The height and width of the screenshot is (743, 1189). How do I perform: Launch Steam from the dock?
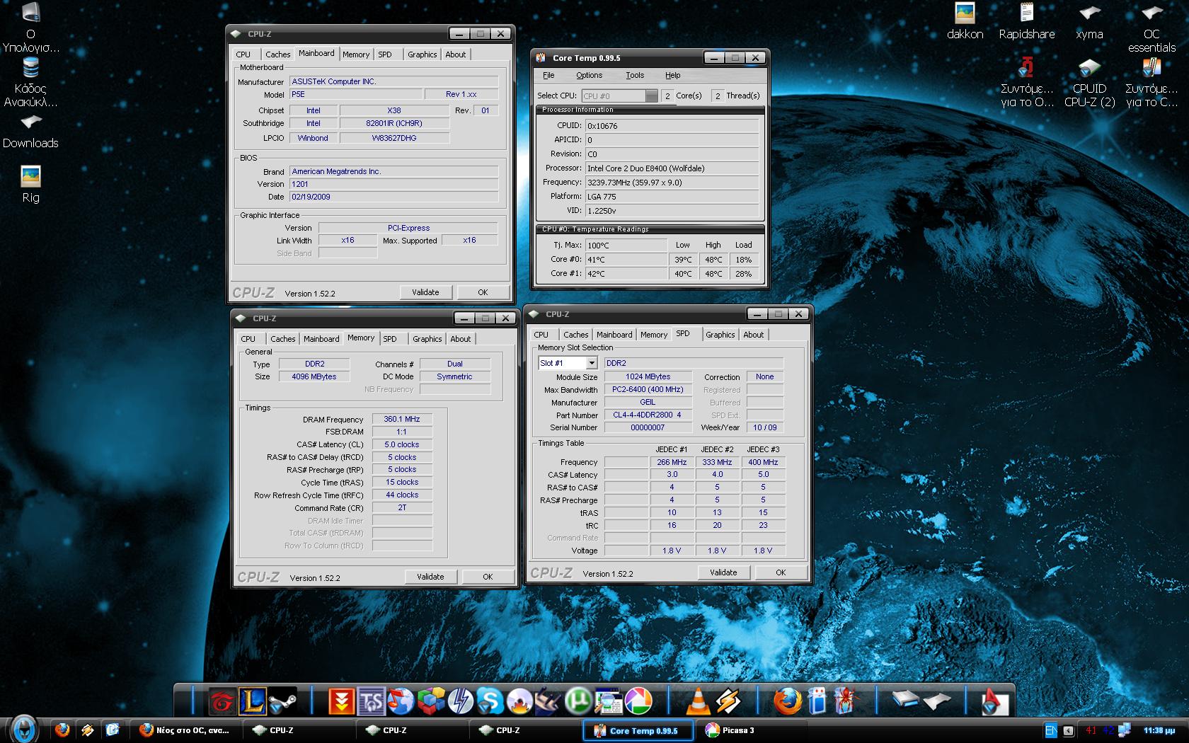283,701
